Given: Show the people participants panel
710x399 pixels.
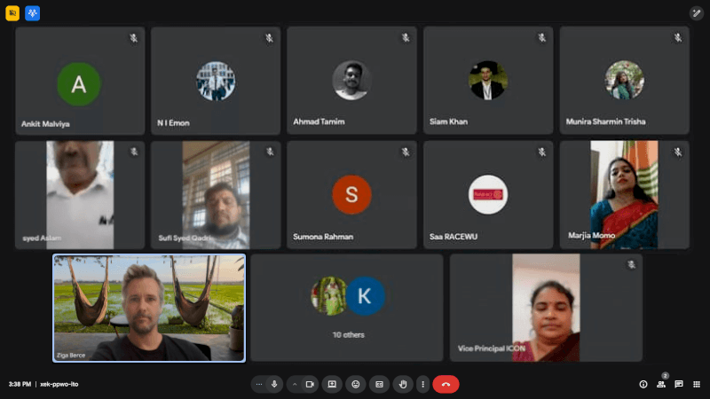Looking at the screenshot, I should point(661,384).
